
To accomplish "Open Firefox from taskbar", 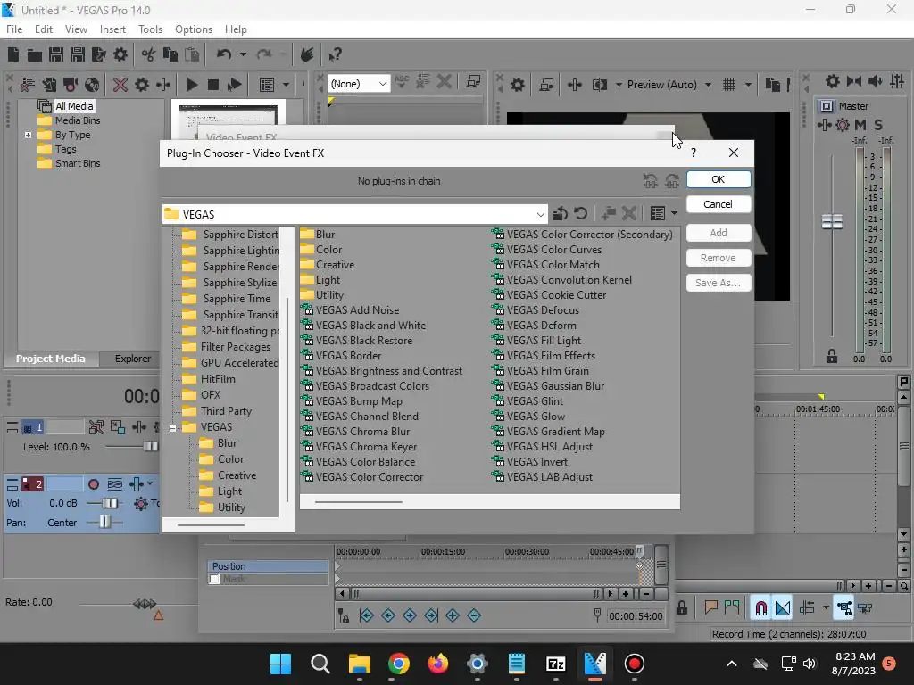I will pos(437,664).
